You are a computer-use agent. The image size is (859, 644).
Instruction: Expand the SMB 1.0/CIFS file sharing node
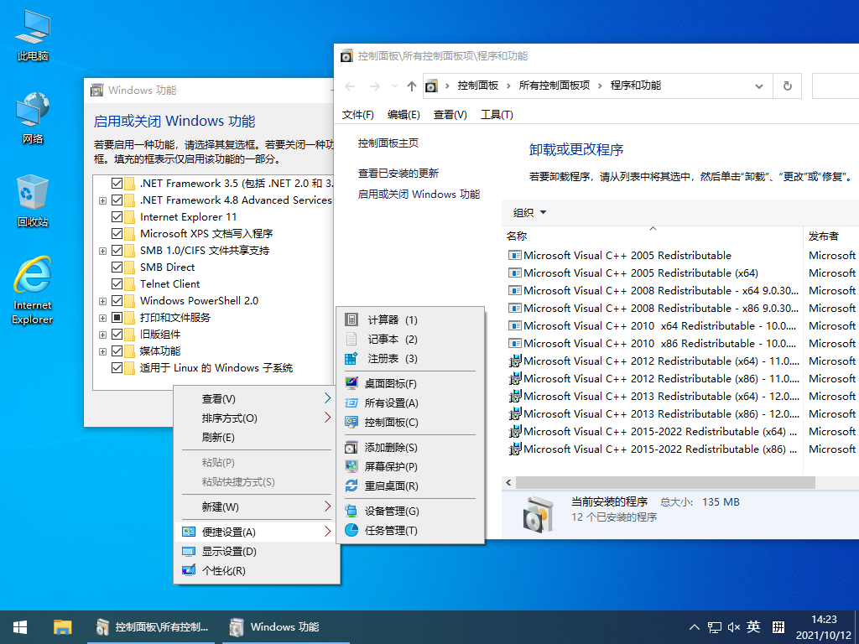click(102, 251)
